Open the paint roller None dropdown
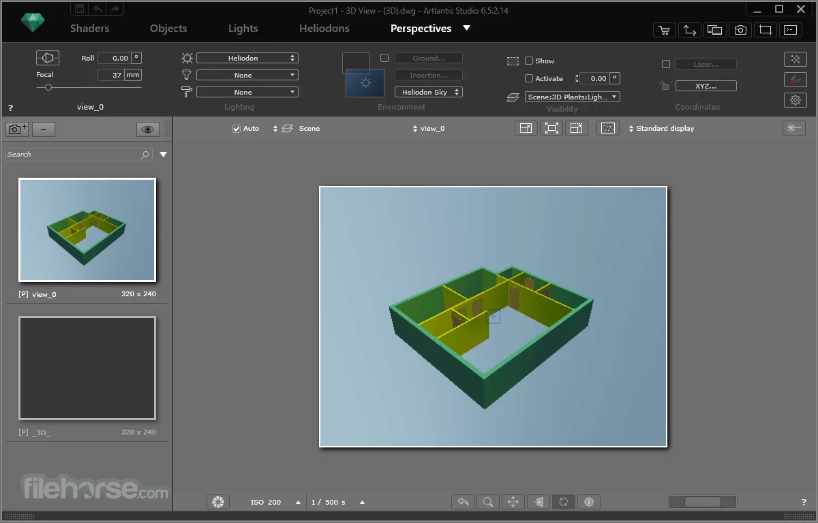The width and height of the screenshot is (818, 523). click(x=247, y=92)
